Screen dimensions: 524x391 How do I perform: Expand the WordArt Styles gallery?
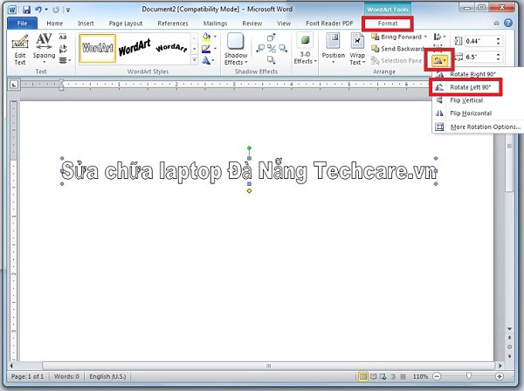[191, 60]
